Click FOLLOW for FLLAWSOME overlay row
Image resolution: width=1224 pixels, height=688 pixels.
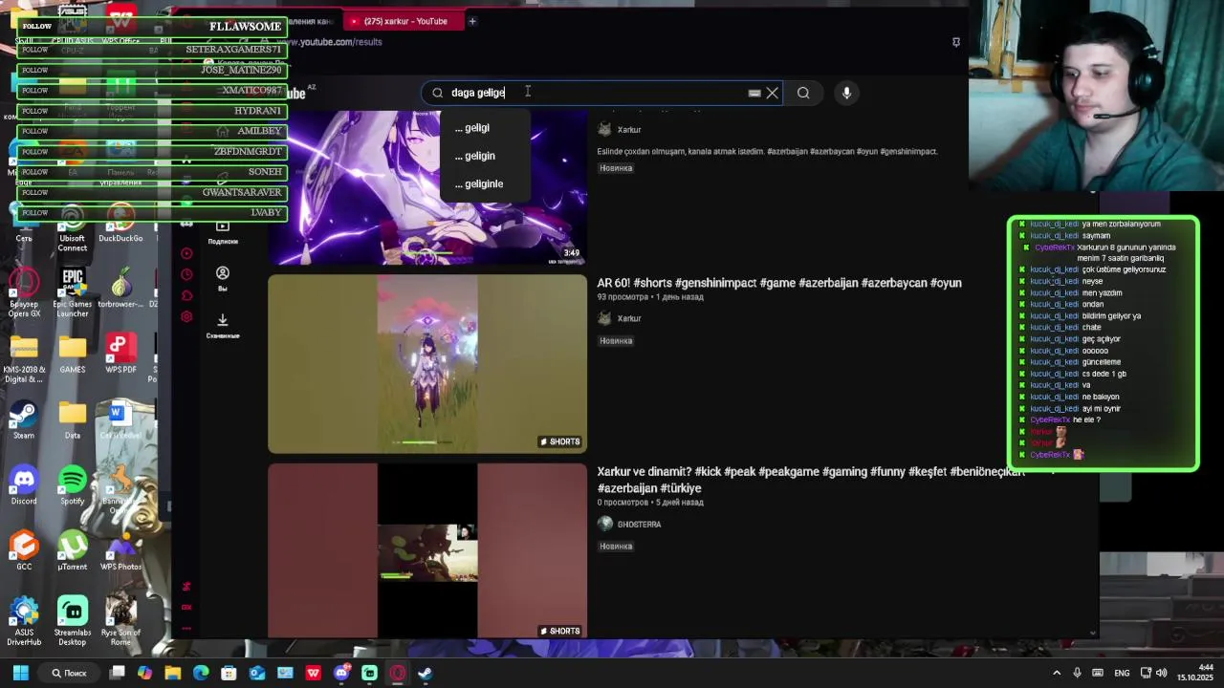tap(35, 27)
